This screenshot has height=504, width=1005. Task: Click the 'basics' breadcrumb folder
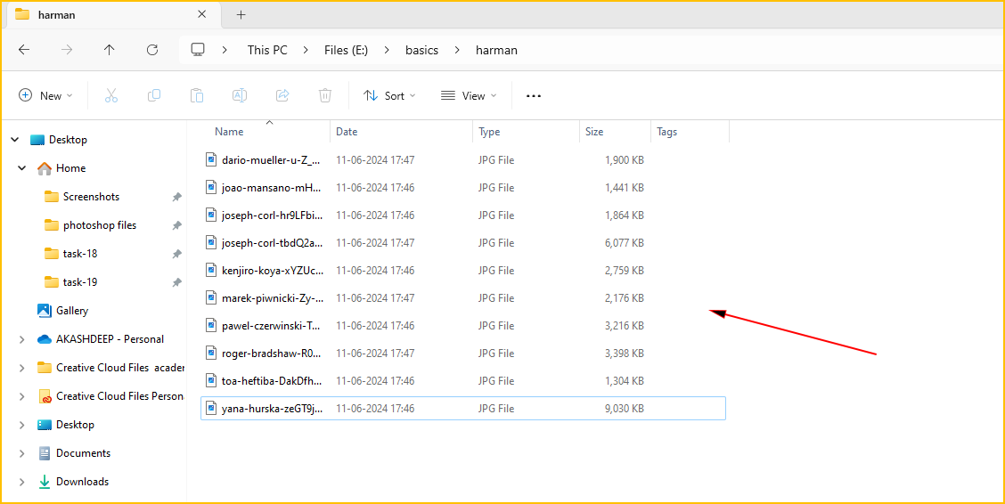421,50
